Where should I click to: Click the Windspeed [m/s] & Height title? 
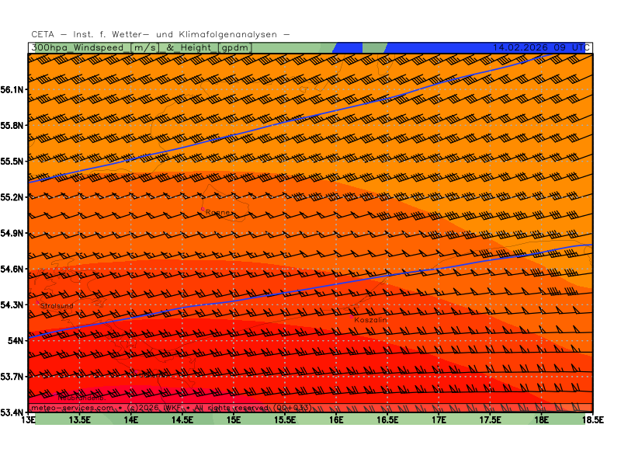[x=141, y=47]
